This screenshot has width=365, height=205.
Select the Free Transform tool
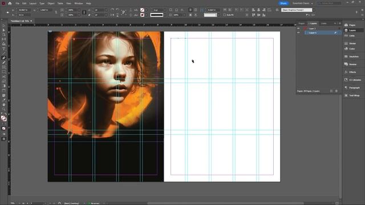(x=4, y=81)
